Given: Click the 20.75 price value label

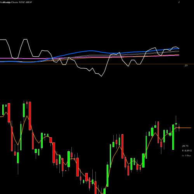Looking at the screenshot, I should pyautogui.click(x=185, y=146).
